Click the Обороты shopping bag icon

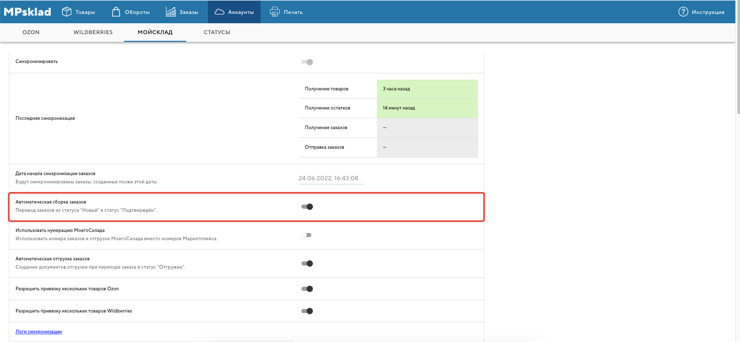[116, 11]
